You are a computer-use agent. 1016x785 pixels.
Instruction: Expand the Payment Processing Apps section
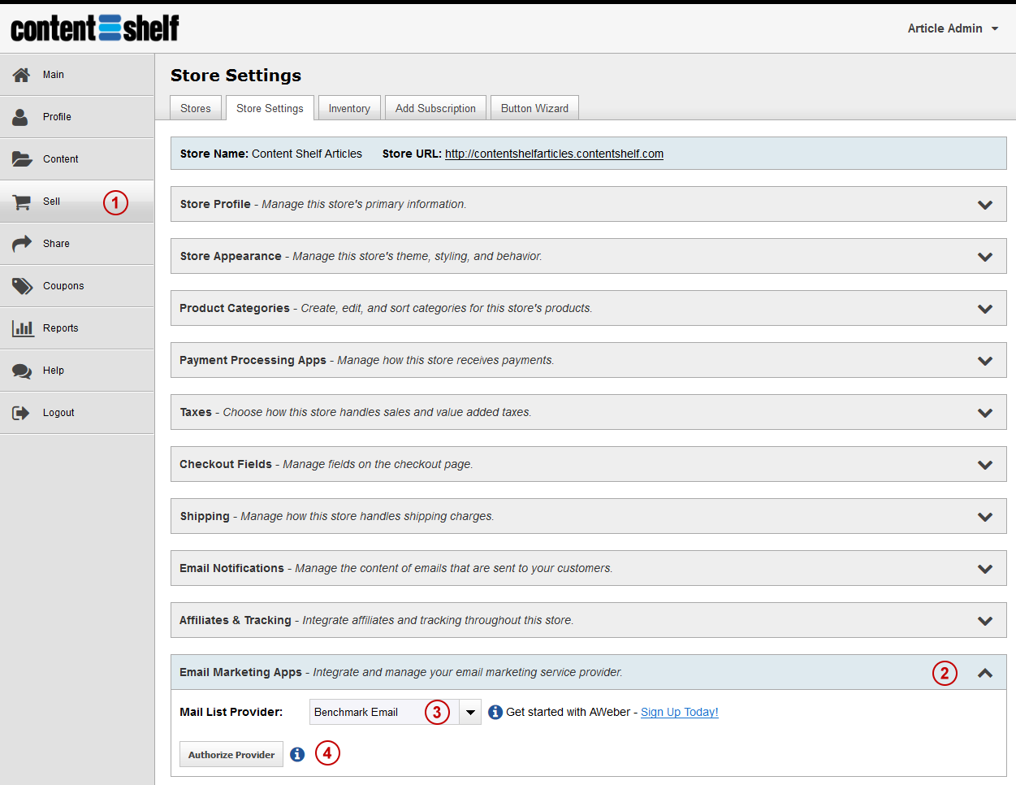pos(984,361)
